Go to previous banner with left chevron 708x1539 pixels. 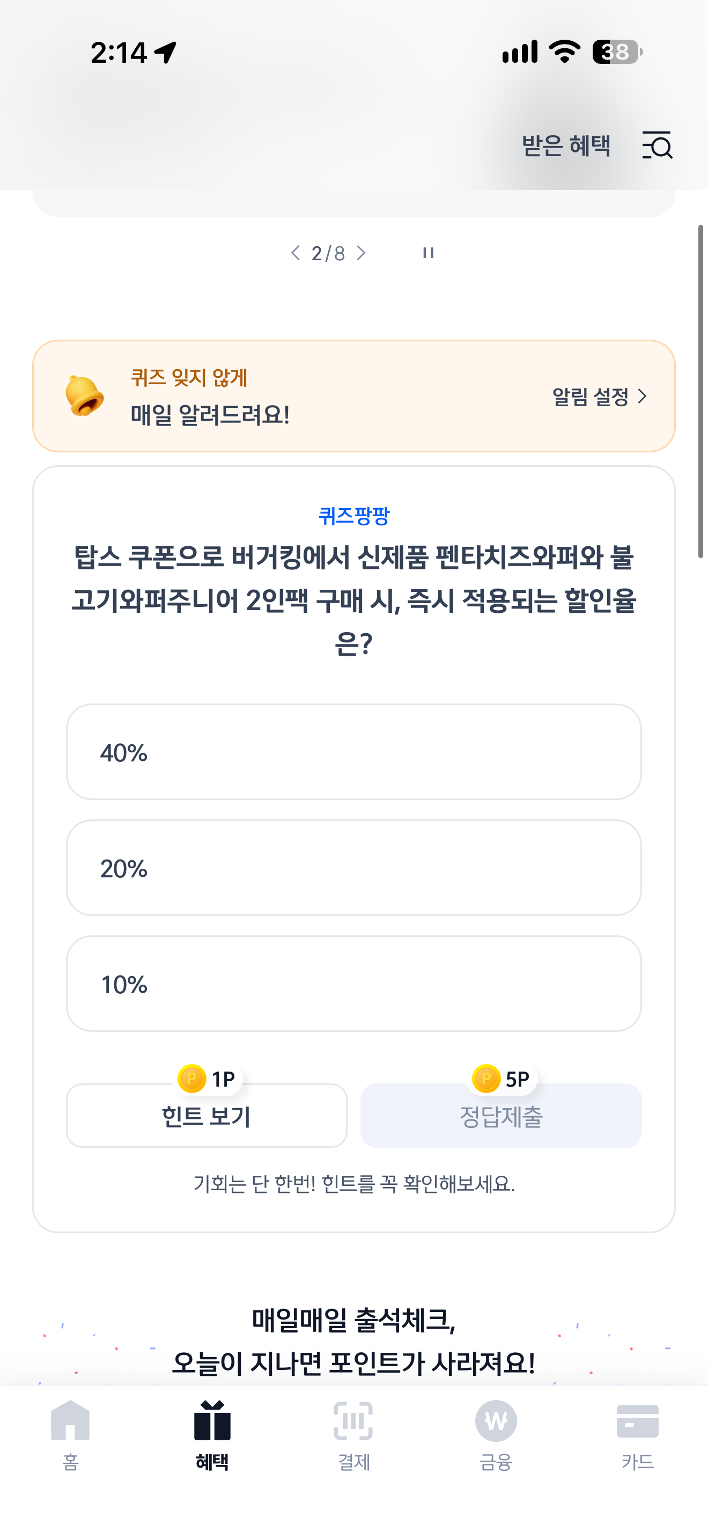pyautogui.click(x=295, y=253)
